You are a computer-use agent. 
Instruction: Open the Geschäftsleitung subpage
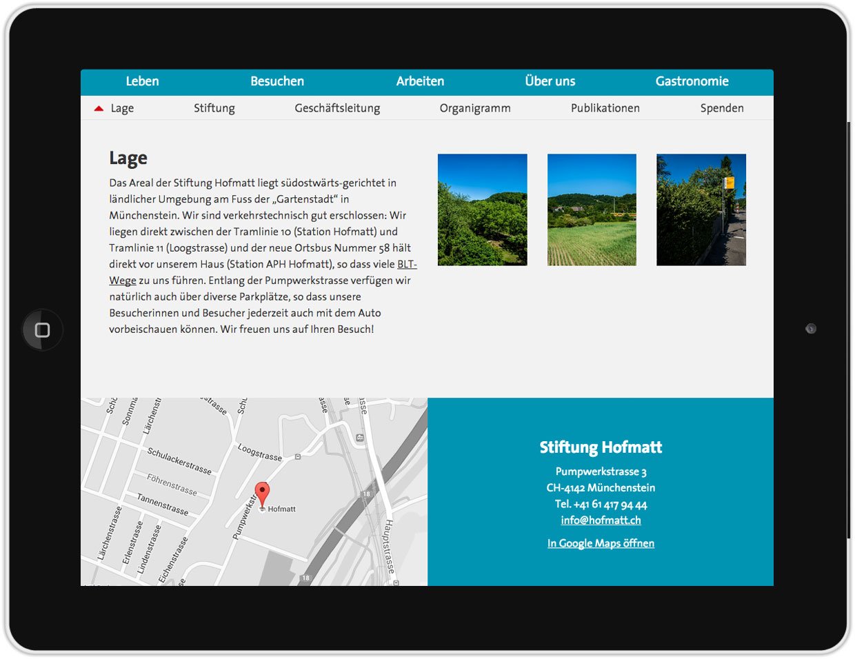tap(337, 108)
